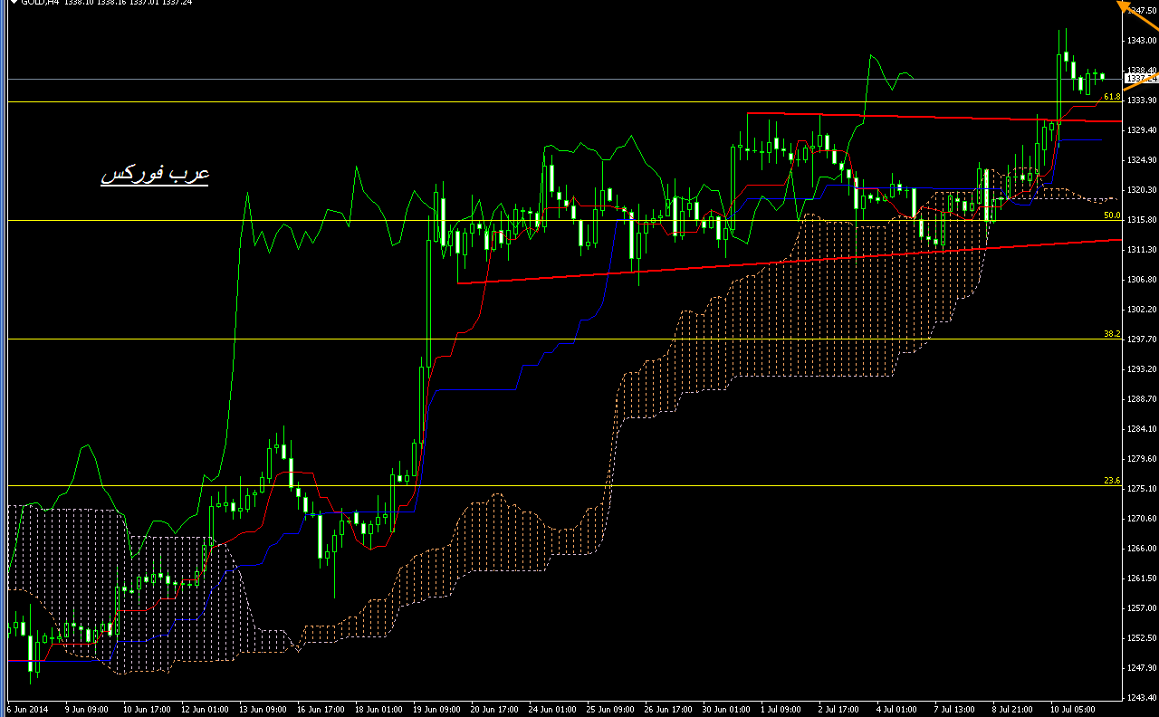Click the 10 Jun 17:00 time label
Screen dimensions: 1159x717
click(x=146, y=710)
